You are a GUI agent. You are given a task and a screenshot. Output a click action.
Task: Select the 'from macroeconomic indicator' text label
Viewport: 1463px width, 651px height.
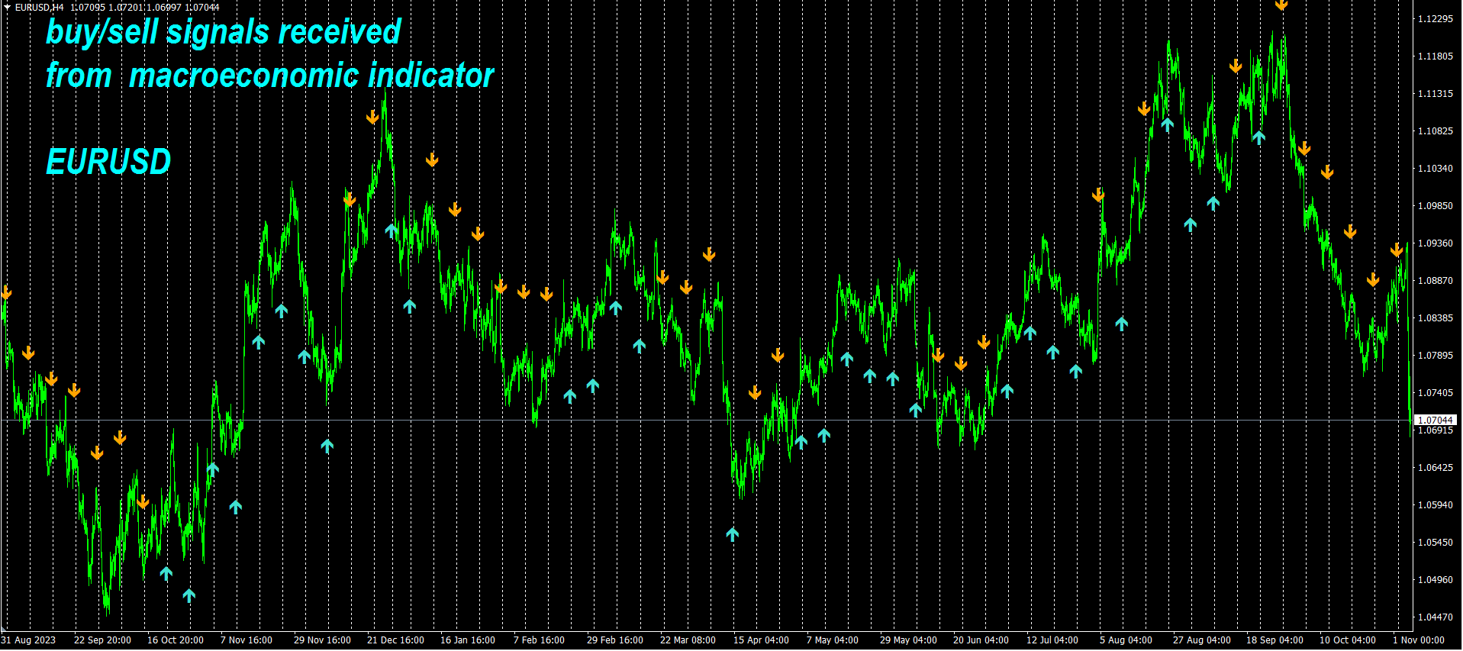point(269,76)
